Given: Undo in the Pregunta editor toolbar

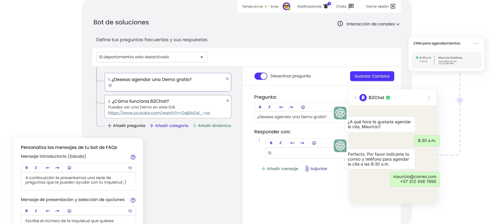Looking at the screenshot, I should [281, 107].
